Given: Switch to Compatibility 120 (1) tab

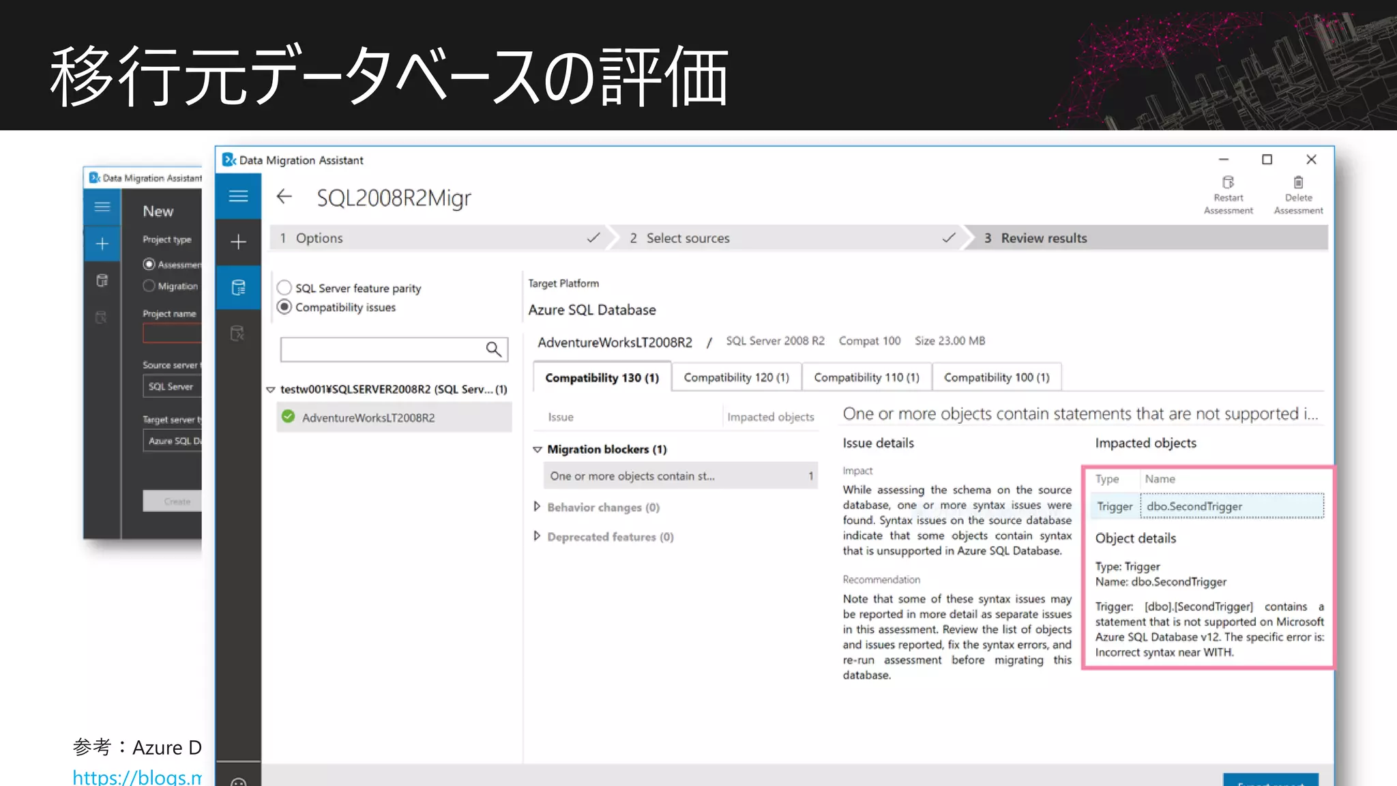Looking at the screenshot, I should (736, 377).
